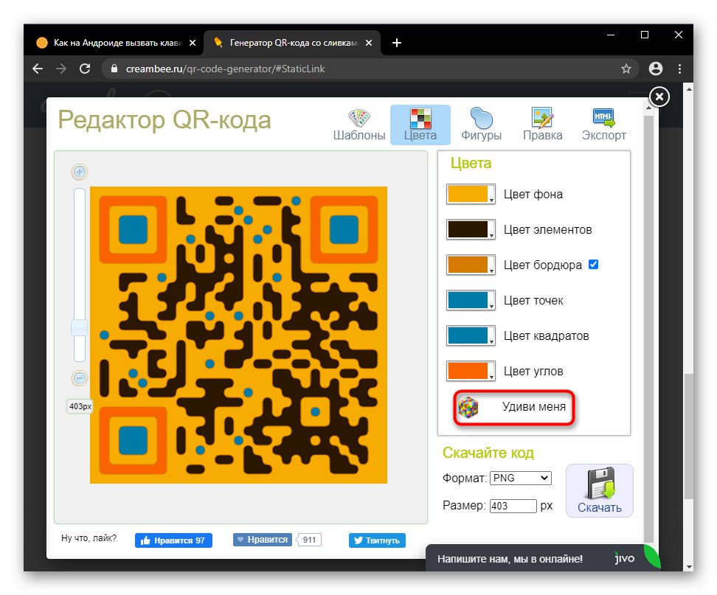Click the Удиви меня button
Screen dimensions: 717x595
[514, 407]
